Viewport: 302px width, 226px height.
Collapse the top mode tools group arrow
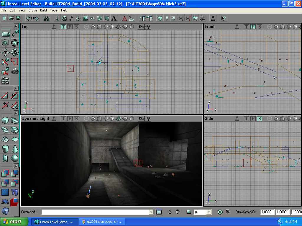click(16, 26)
